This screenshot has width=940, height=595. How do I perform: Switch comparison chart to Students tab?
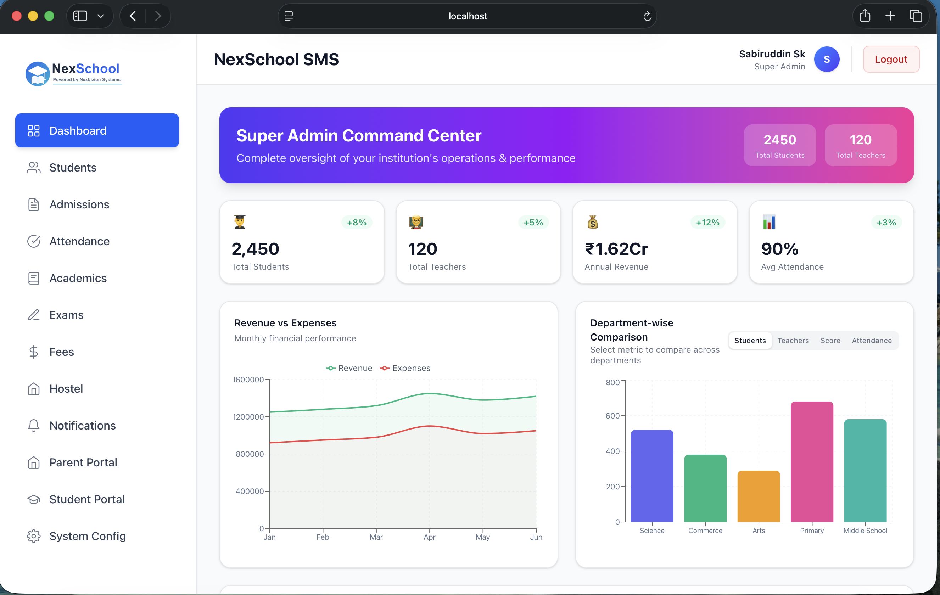[750, 341]
